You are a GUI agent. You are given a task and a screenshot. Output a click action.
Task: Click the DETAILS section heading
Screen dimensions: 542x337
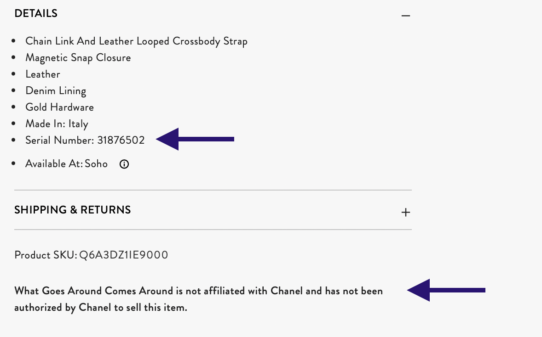pyautogui.click(x=36, y=13)
